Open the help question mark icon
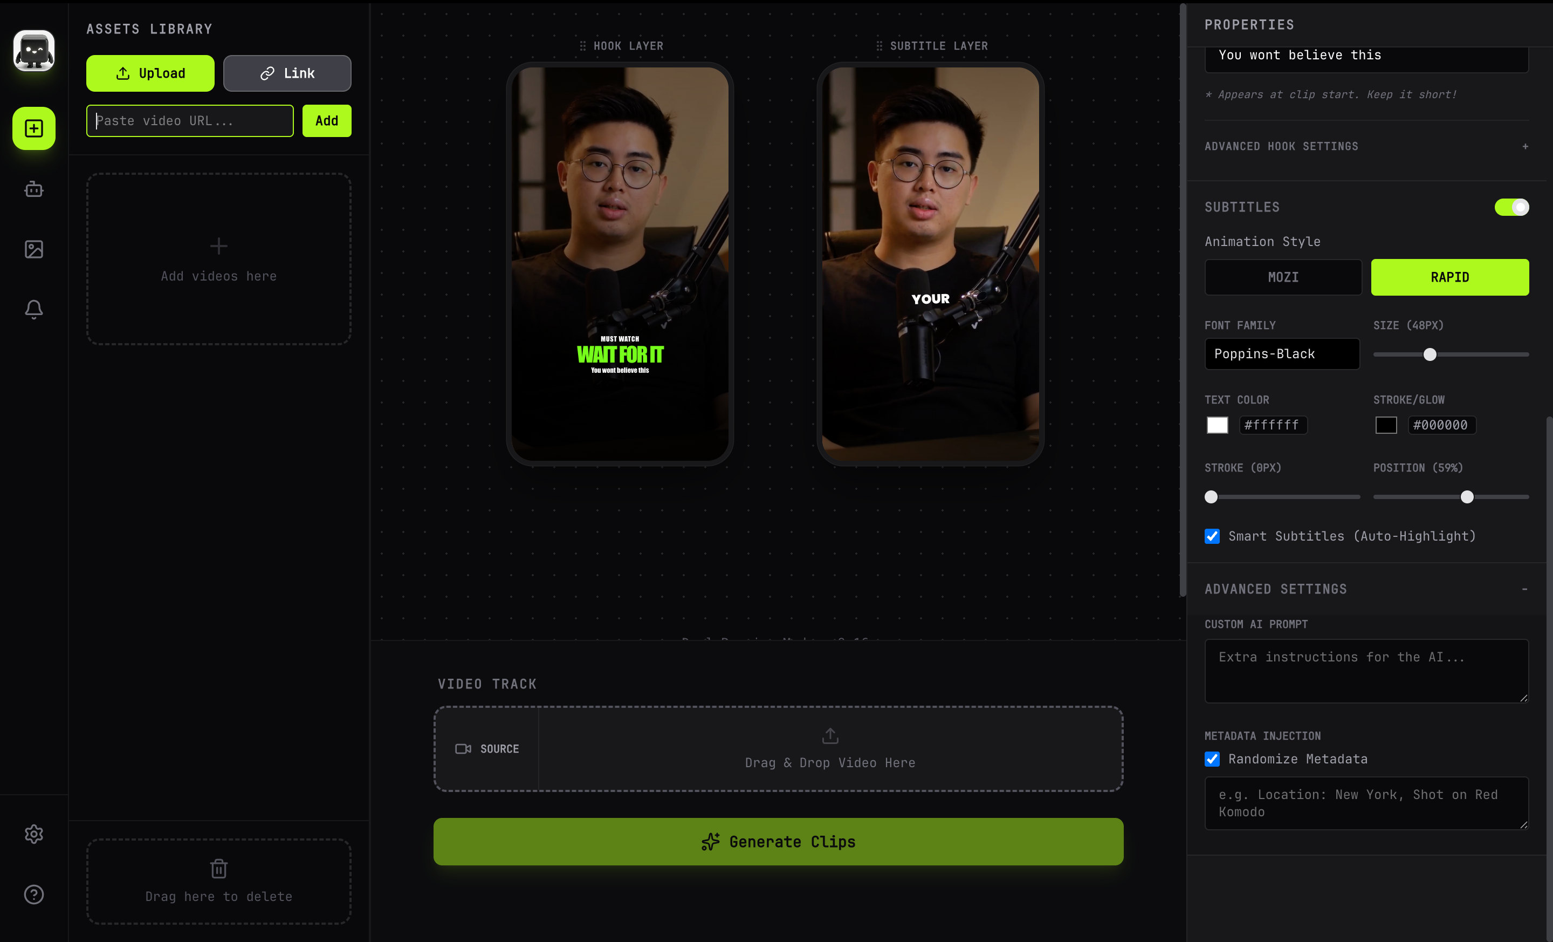Screen dimensions: 1553x942 click(34, 894)
